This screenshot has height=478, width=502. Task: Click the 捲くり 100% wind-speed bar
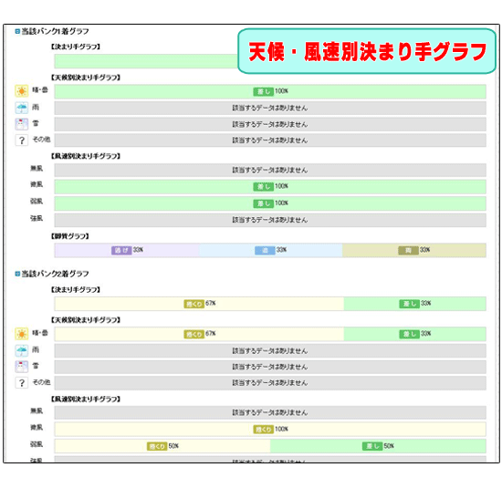coord(270,429)
